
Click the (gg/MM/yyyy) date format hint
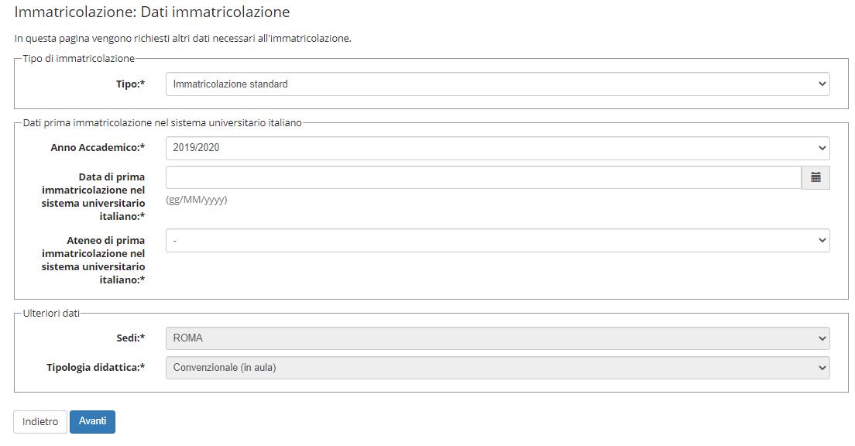(x=197, y=200)
